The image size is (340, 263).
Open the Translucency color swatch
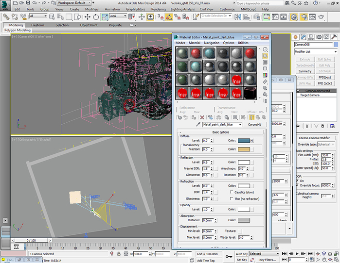click(244, 149)
